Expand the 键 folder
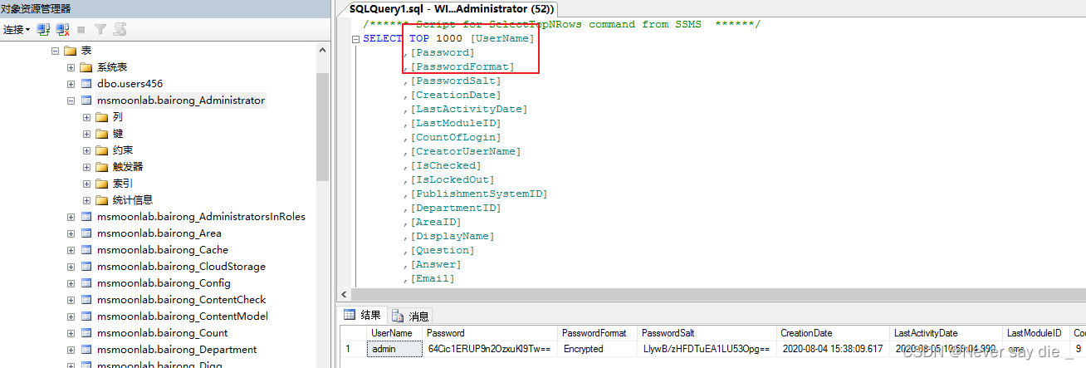 [87, 134]
